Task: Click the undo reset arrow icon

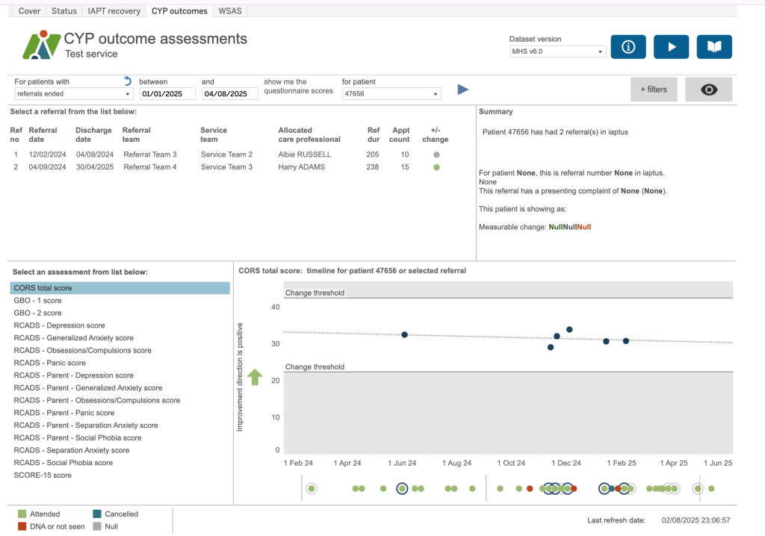Action: click(127, 81)
